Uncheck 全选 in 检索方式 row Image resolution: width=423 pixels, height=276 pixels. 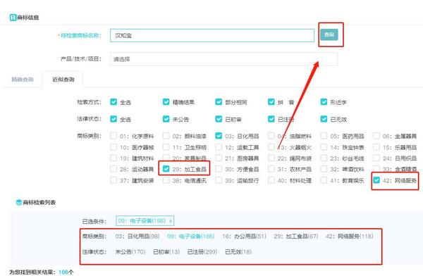[x=114, y=102]
